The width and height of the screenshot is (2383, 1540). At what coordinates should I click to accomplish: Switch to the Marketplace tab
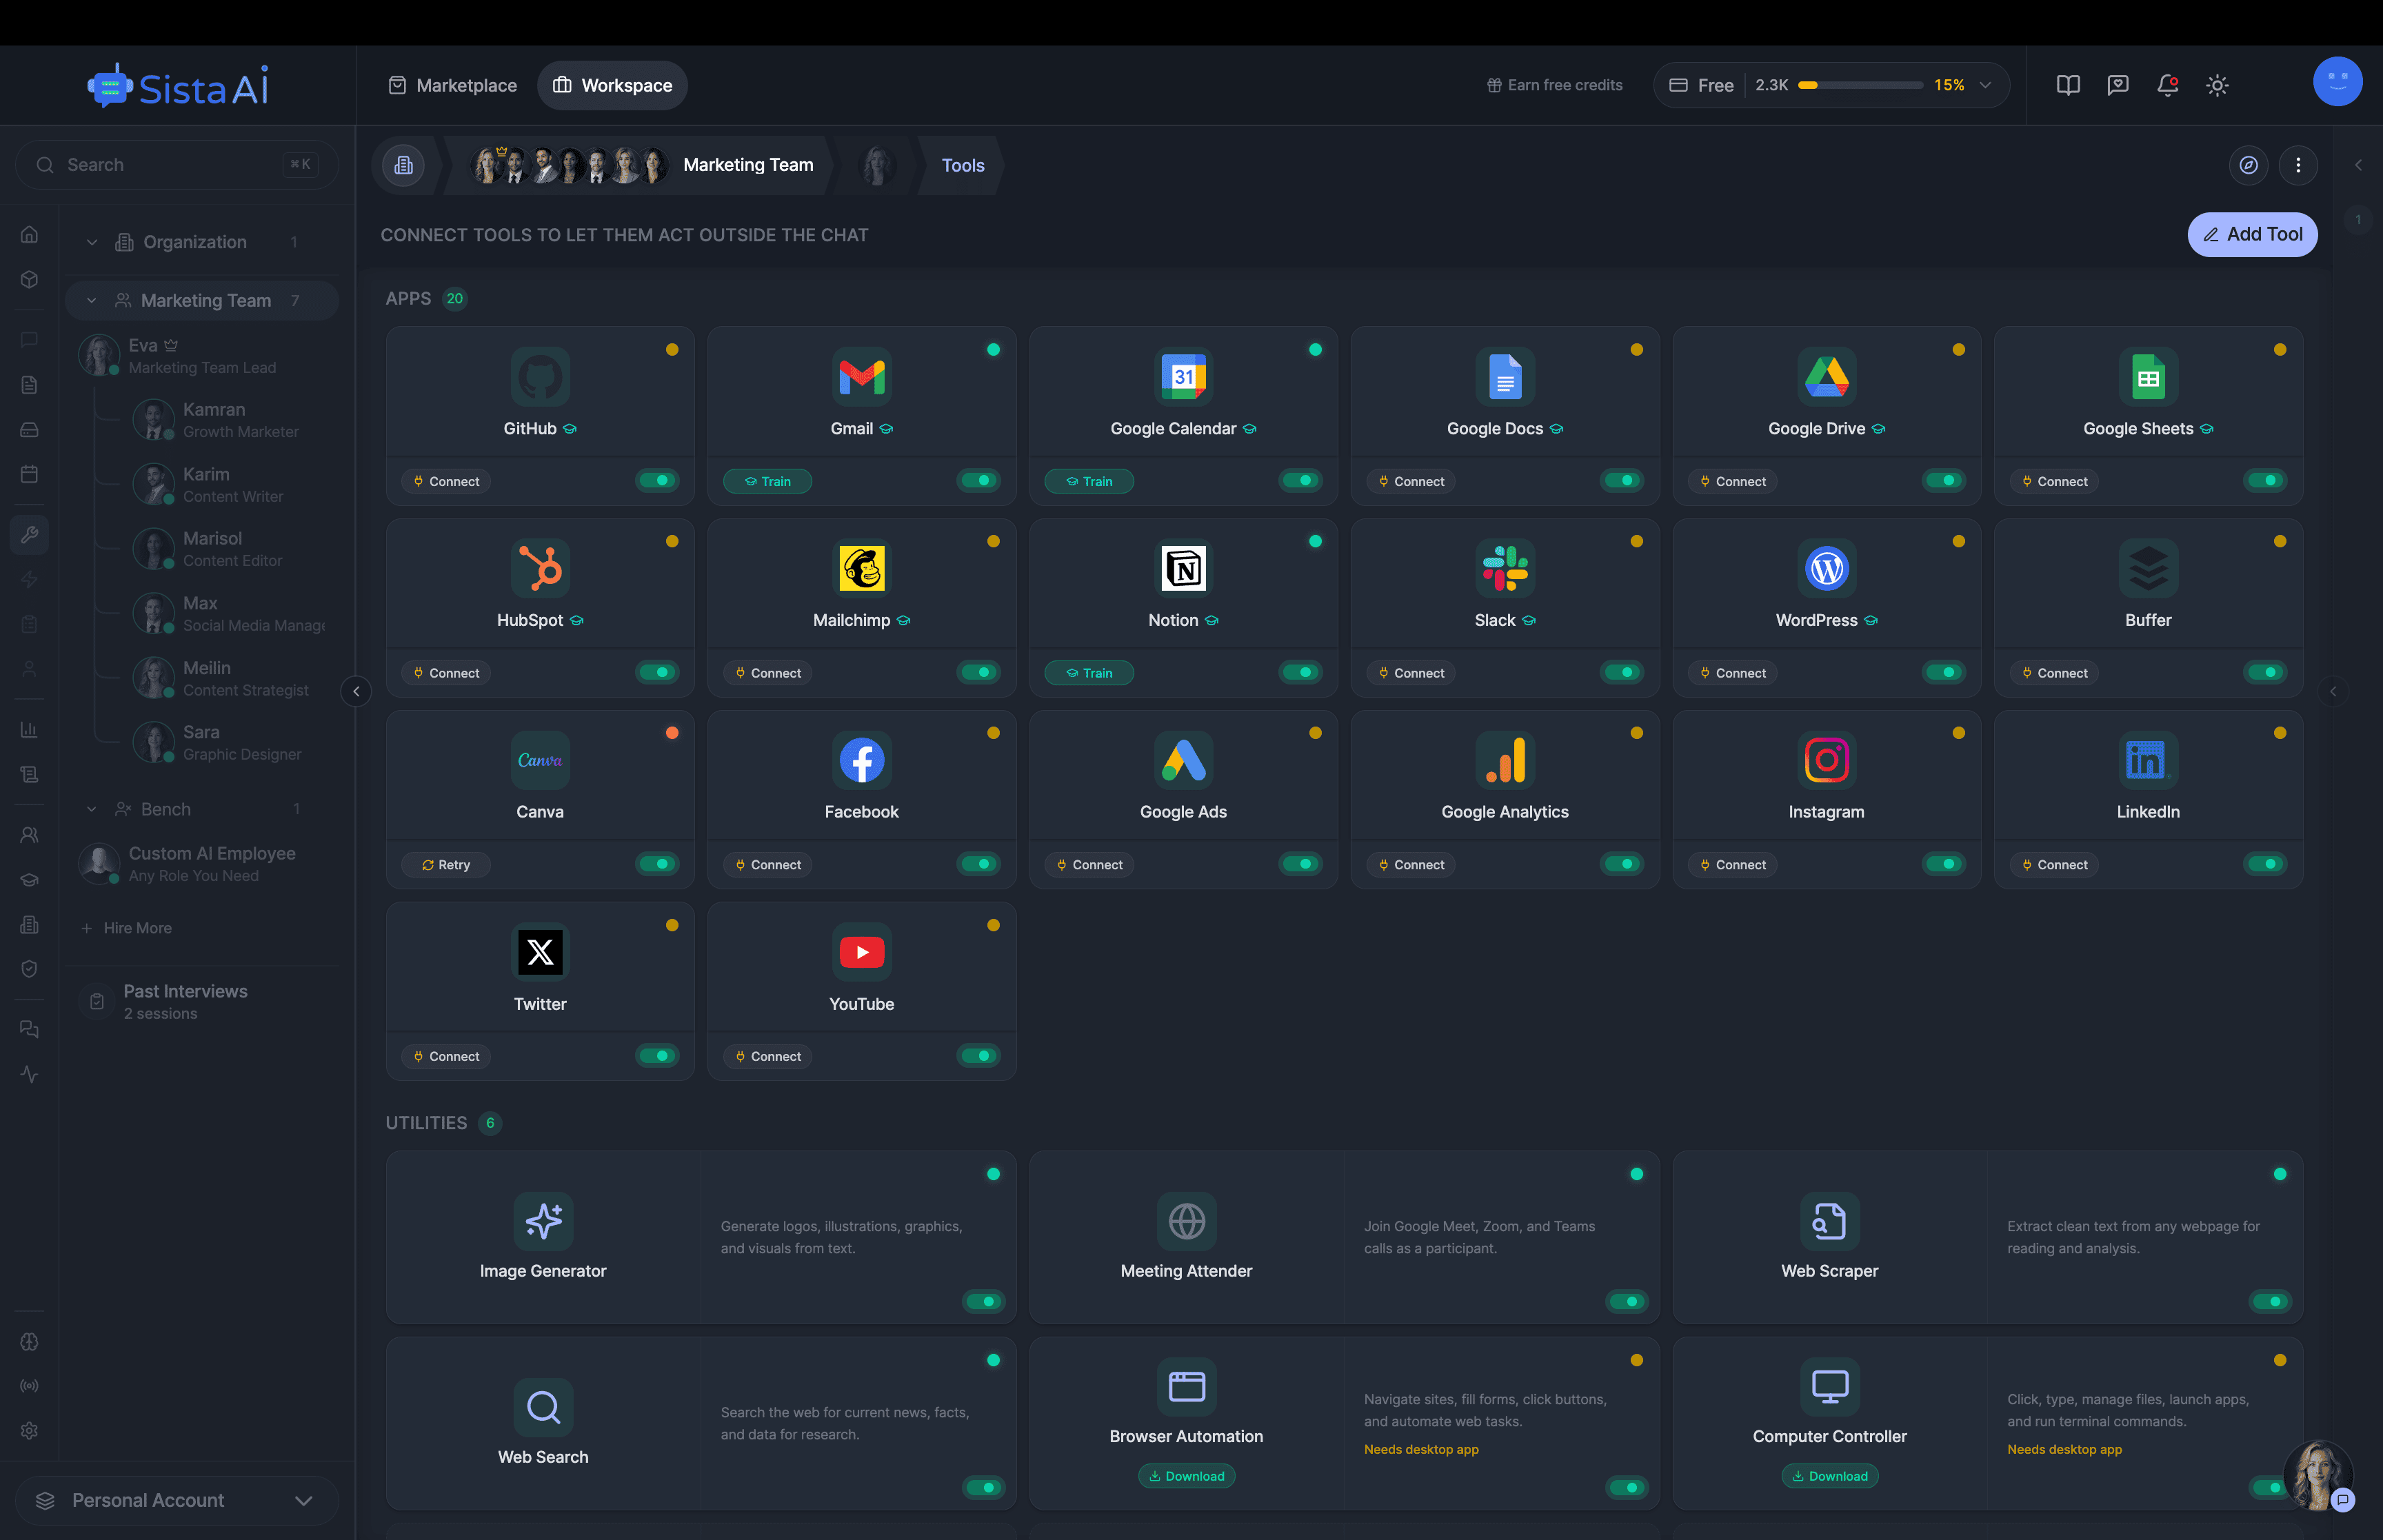tap(453, 85)
